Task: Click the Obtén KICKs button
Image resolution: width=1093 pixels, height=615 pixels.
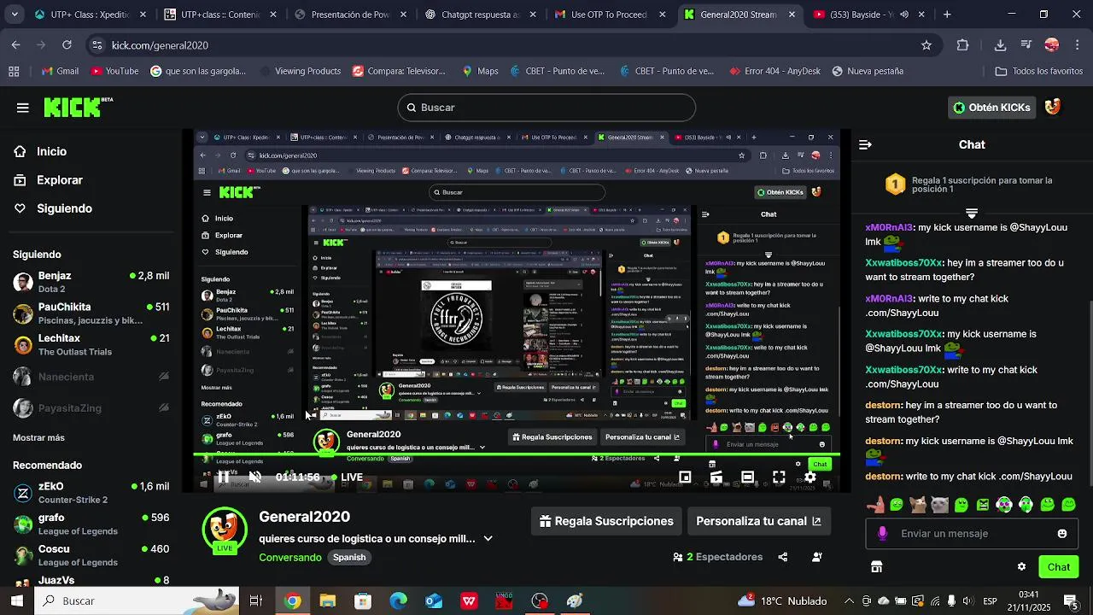Action: click(x=991, y=107)
